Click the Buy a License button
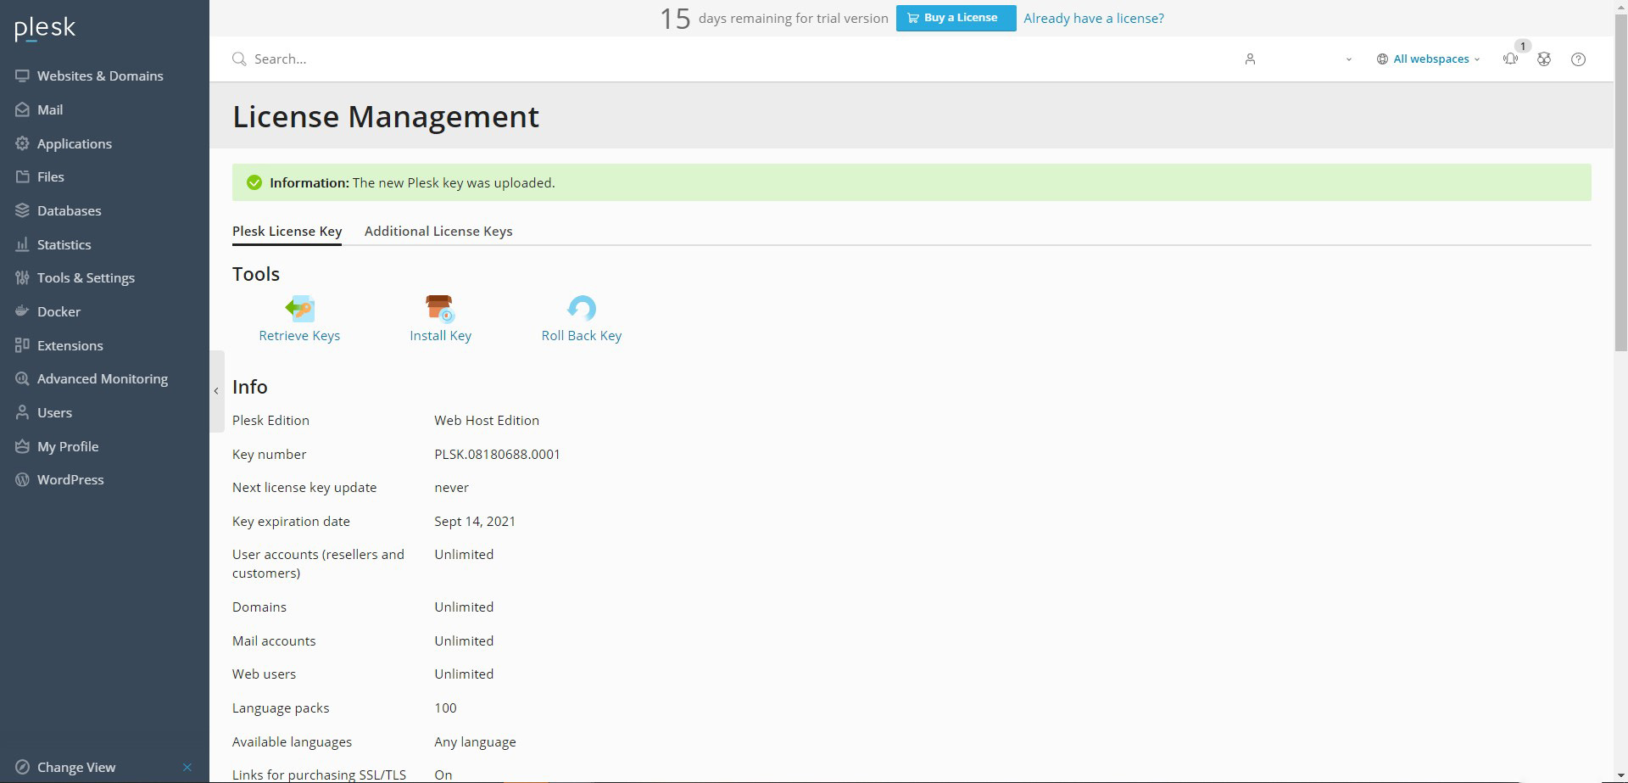The image size is (1628, 783). 956,18
